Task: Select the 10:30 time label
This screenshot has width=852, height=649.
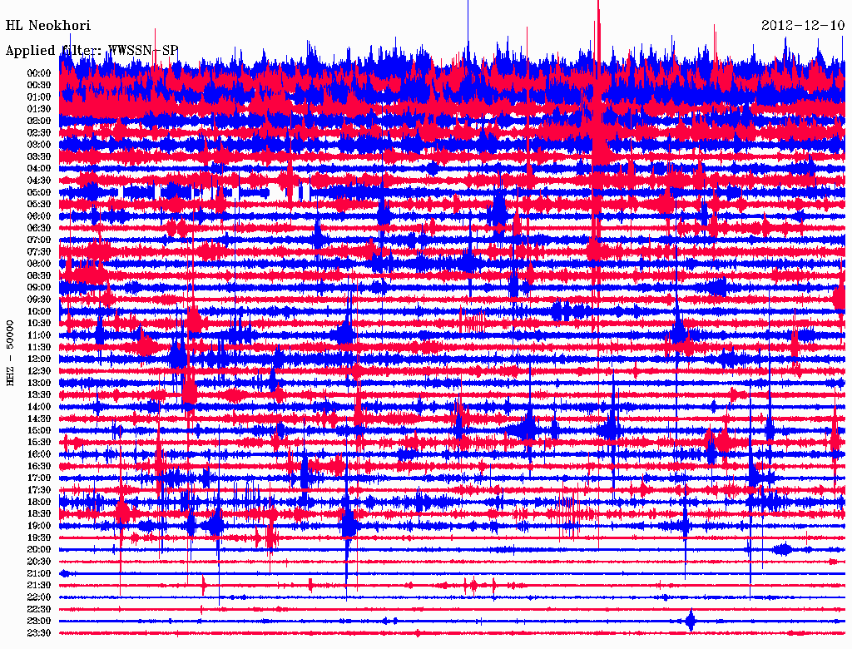Action: (x=38, y=323)
